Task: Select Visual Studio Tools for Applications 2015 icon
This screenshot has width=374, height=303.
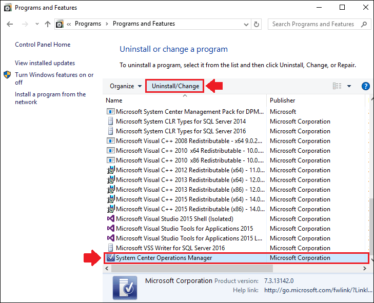Action: [111, 228]
